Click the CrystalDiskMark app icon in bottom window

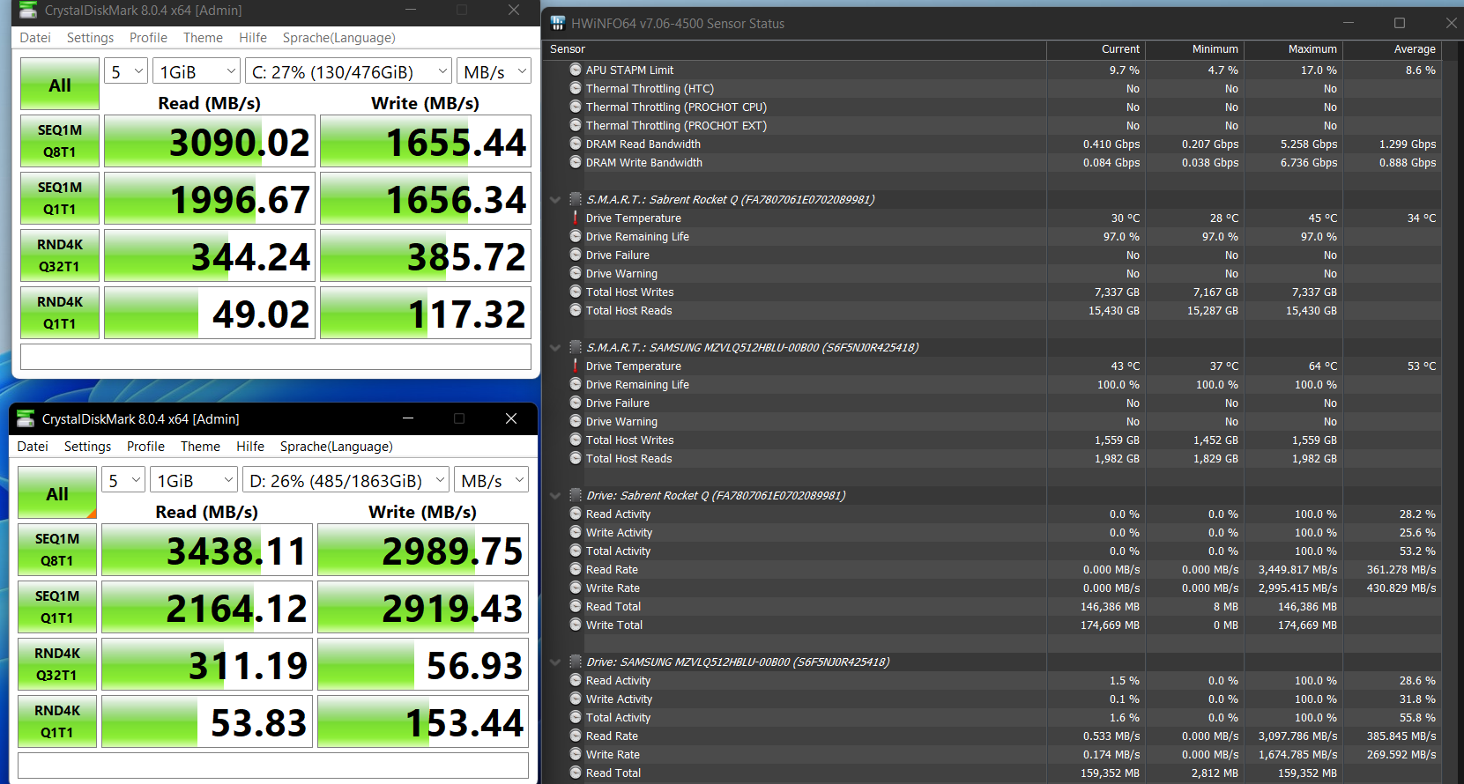pyautogui.click(x=26, y=418)
